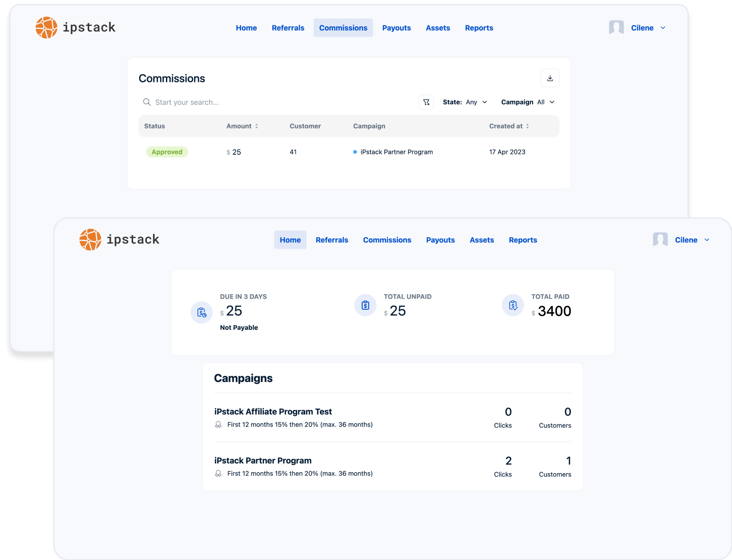Focus the Start your search field
732x560 pixels.
click(277, 102)
